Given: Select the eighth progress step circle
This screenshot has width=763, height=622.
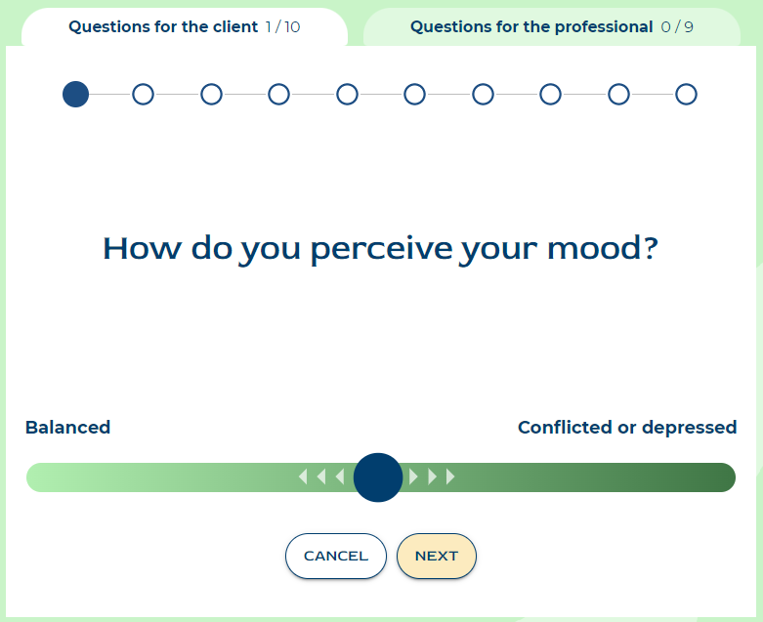Looking at the screenshot, I should click(x=550, y=95).
